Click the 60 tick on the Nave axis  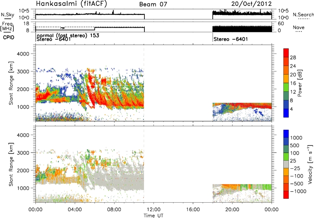point(281,24)
